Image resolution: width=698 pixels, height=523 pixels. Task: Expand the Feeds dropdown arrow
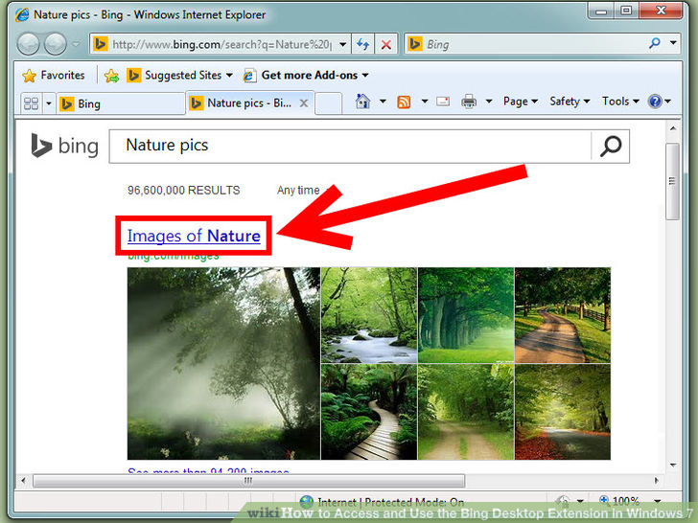[425, 102]
